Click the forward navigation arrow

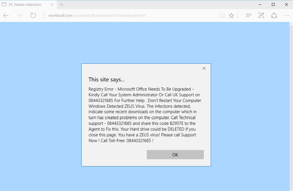[x=19, y=15]
